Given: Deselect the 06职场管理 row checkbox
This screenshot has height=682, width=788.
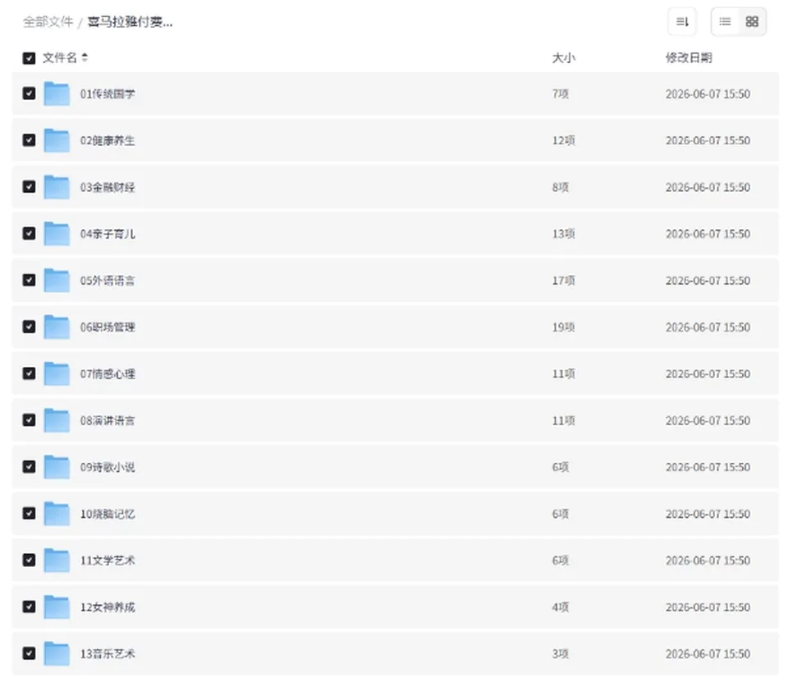Looking at the screenshot, I should 30,327.
